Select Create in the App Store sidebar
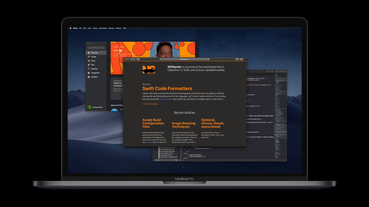Viewport: 369px width, 207px height. click(96, 57)
